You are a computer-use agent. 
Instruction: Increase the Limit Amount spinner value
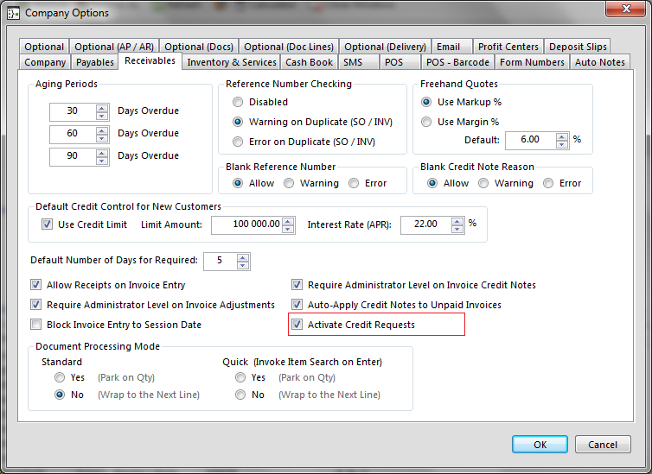pos(288,220)
